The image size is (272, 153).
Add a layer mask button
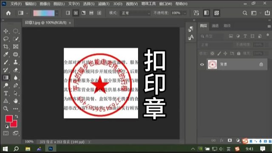point(229,140)
